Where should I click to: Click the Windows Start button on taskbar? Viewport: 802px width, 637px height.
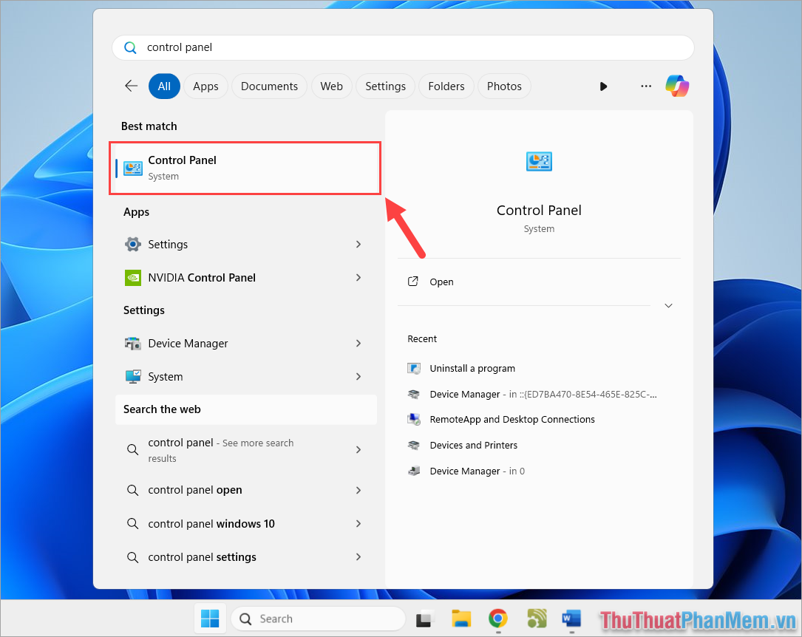(210, 619)
